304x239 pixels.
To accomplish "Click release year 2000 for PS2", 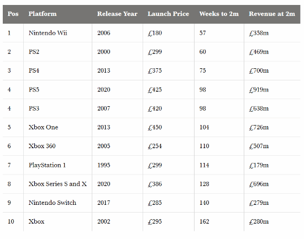I will (104, 52).
